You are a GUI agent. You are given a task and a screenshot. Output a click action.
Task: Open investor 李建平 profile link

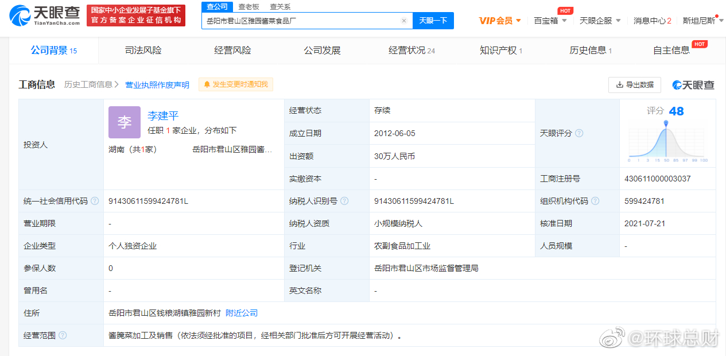163,116
